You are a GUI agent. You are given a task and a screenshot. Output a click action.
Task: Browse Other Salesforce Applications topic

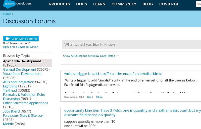click(x=26, y=103)
